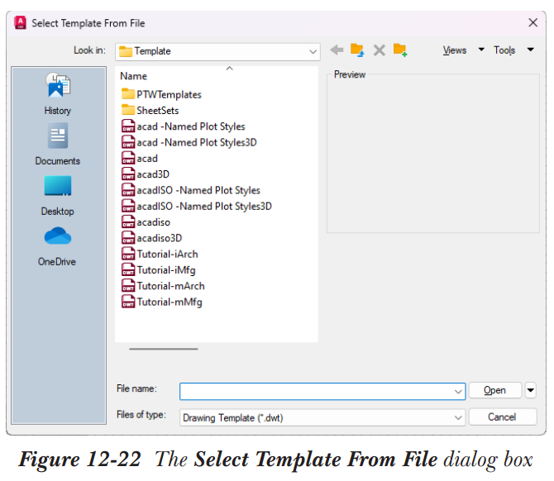Click the 'OneDrive' label in sidebar
The height and width of the screenshot is (481, 554).
[57, 262]
